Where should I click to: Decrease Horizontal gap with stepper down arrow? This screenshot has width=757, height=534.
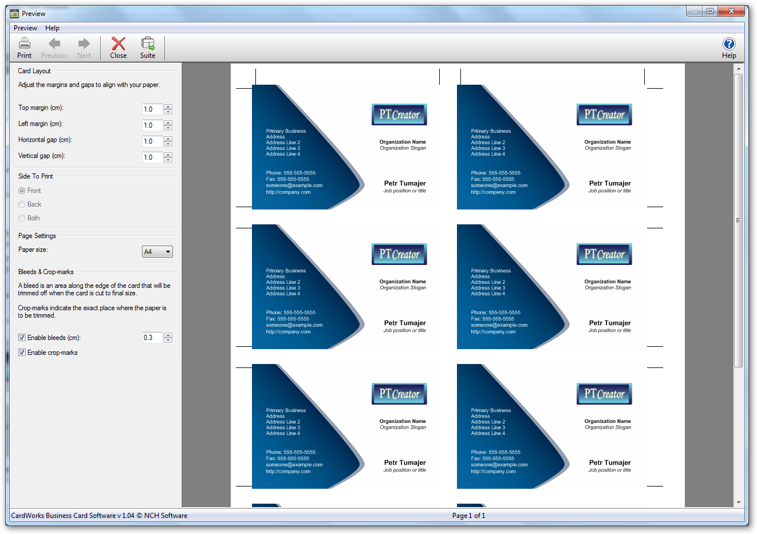(x=168, y=144)
